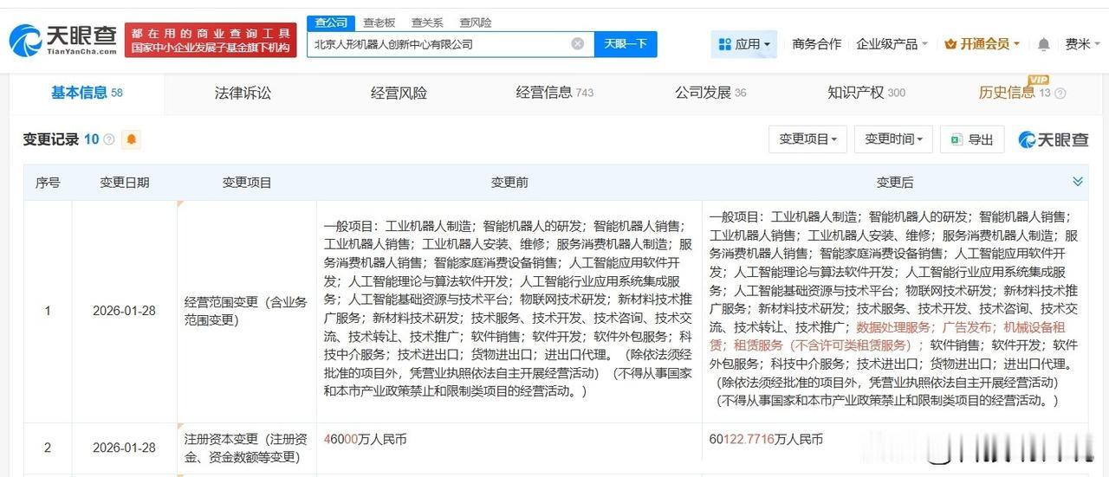Click the highlighted 数据处理服务 text in 变更后
Screen dimensions: 1109x477
[x=893, y=327]
